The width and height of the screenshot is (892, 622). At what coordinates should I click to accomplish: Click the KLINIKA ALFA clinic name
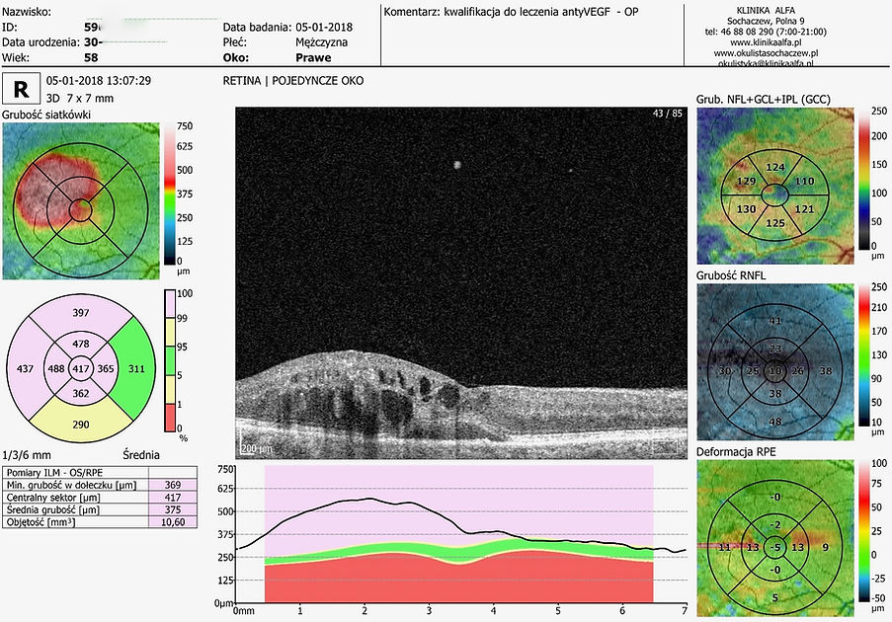[x=766, y=10]
